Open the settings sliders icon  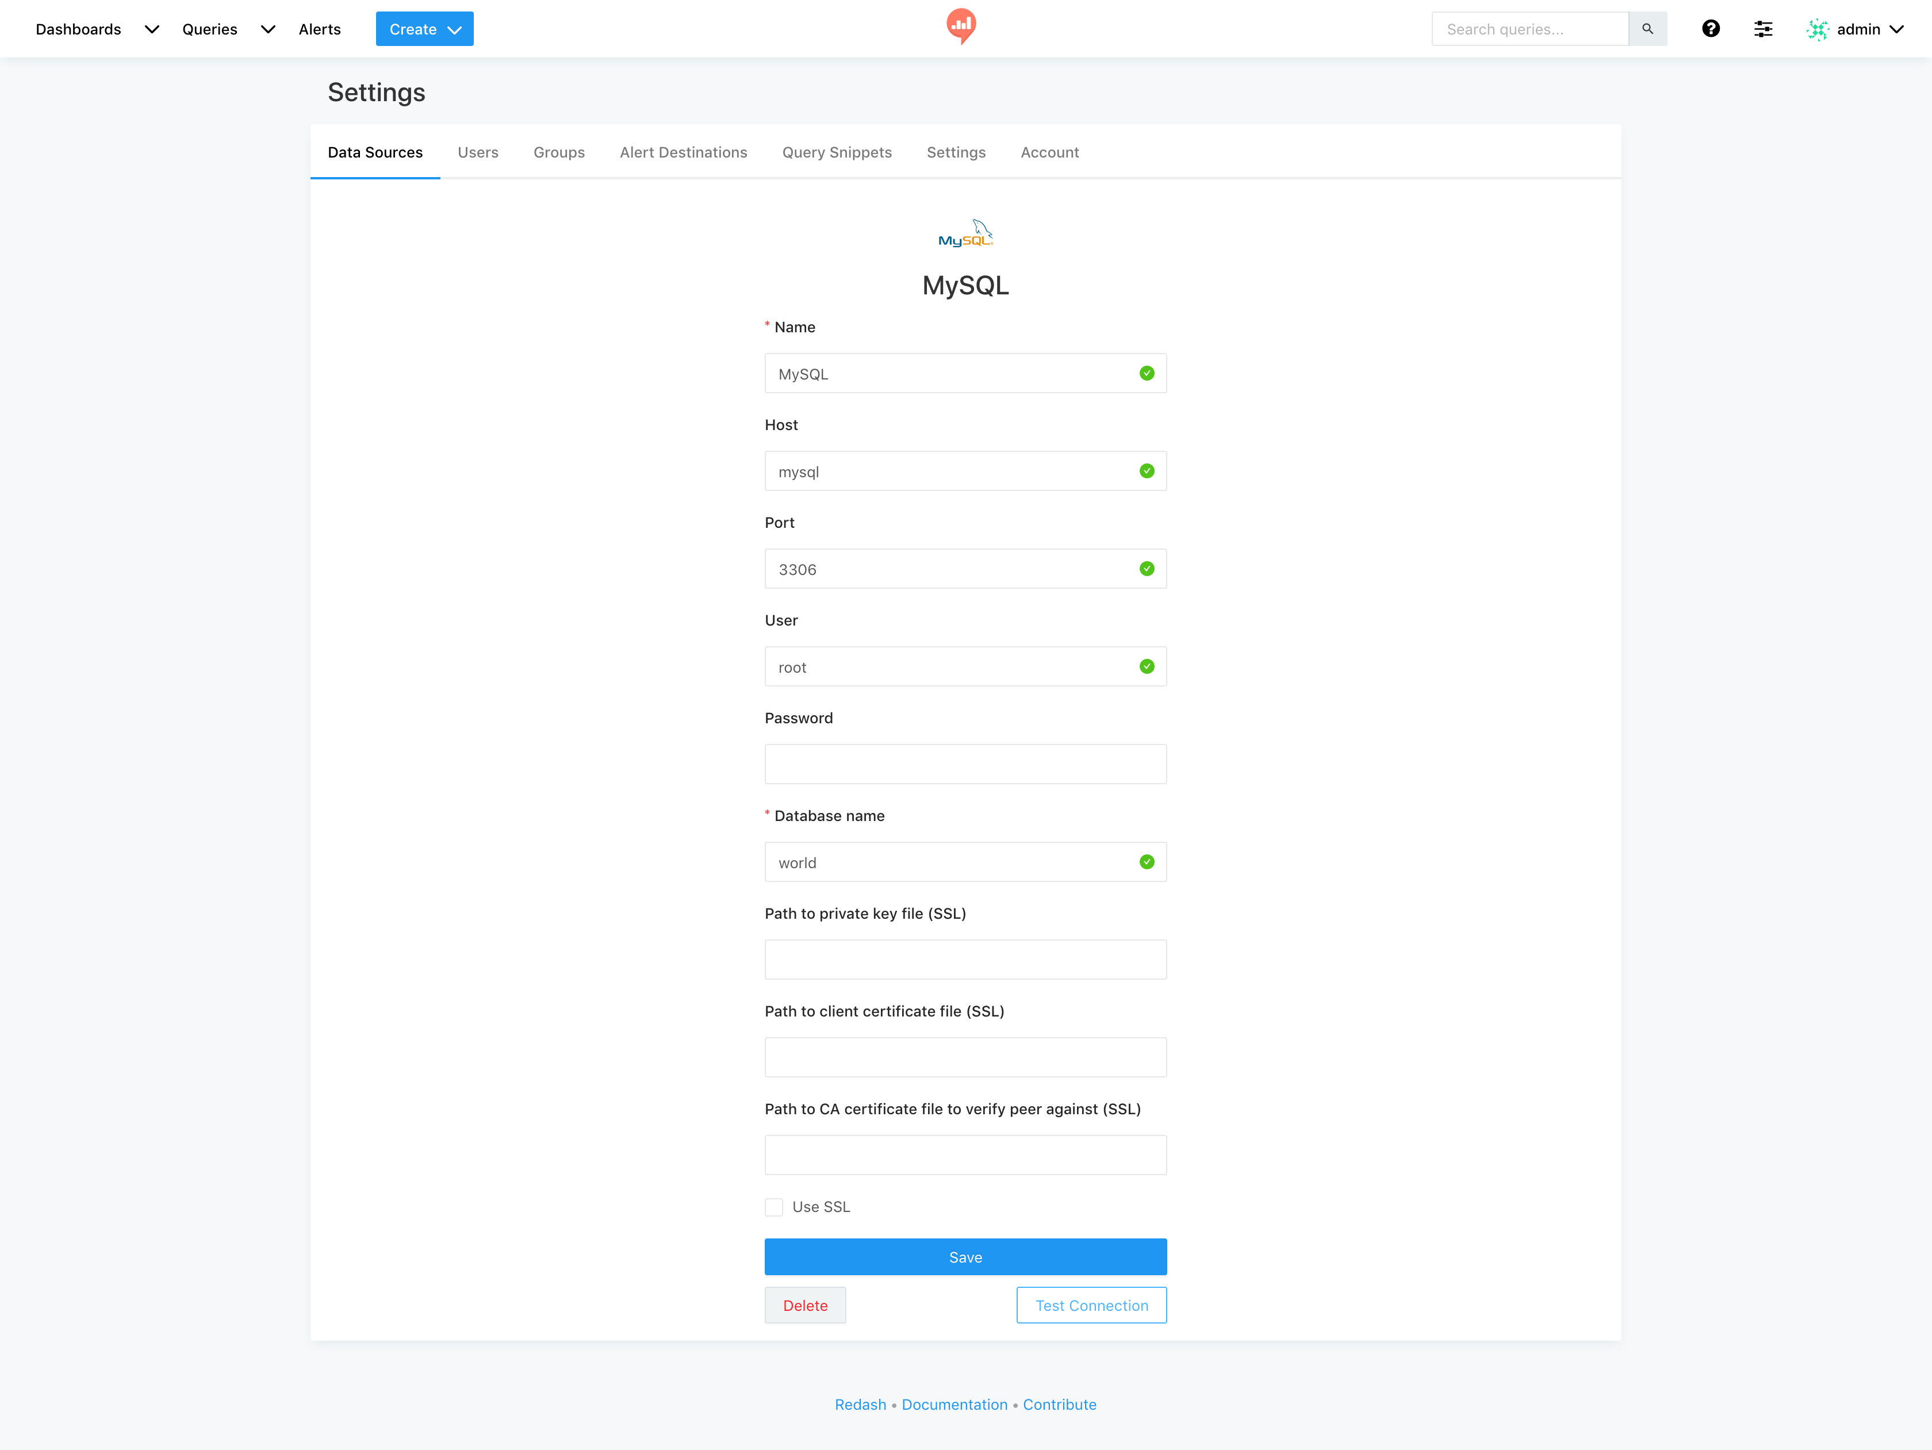(x=1762, y=29)
